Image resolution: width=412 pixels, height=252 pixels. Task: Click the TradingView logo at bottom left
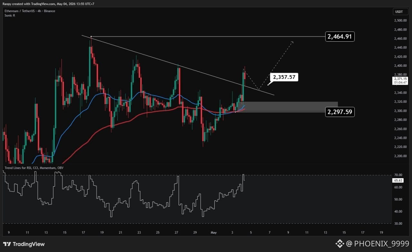[x=24, y=244]
